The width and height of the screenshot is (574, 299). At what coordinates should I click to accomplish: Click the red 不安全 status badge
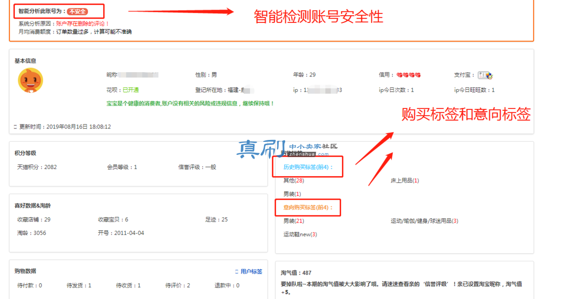(77, 11)
